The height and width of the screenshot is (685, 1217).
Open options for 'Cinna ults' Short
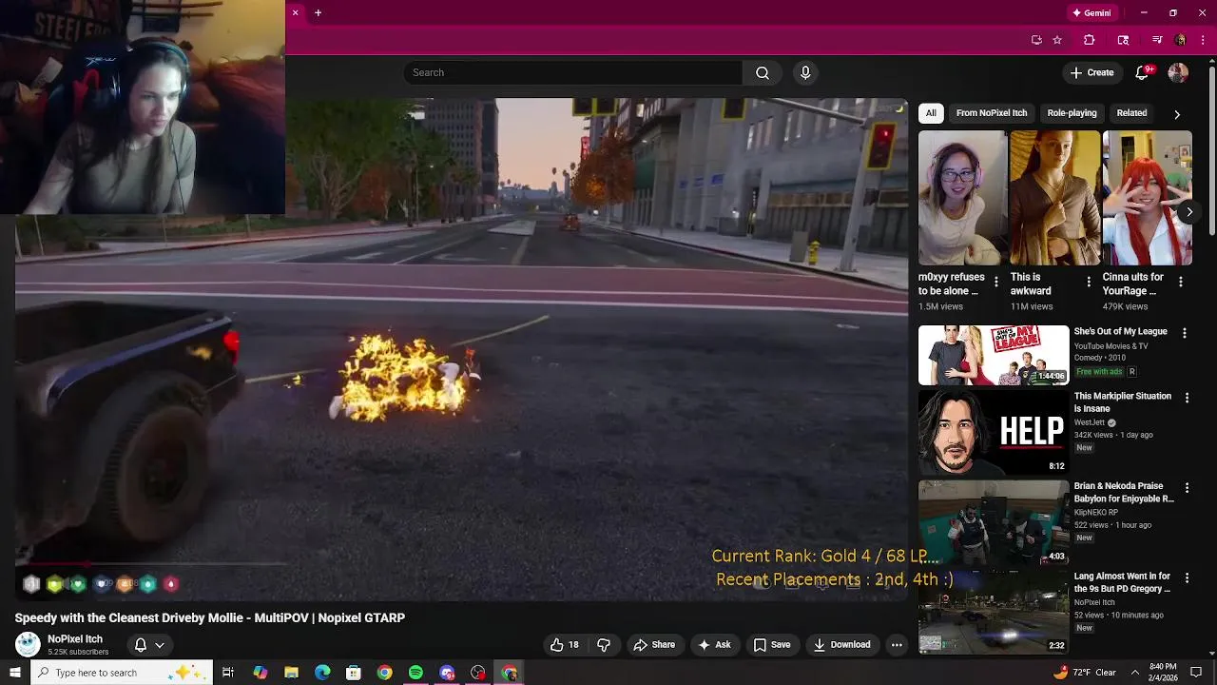coord(1181,282)
